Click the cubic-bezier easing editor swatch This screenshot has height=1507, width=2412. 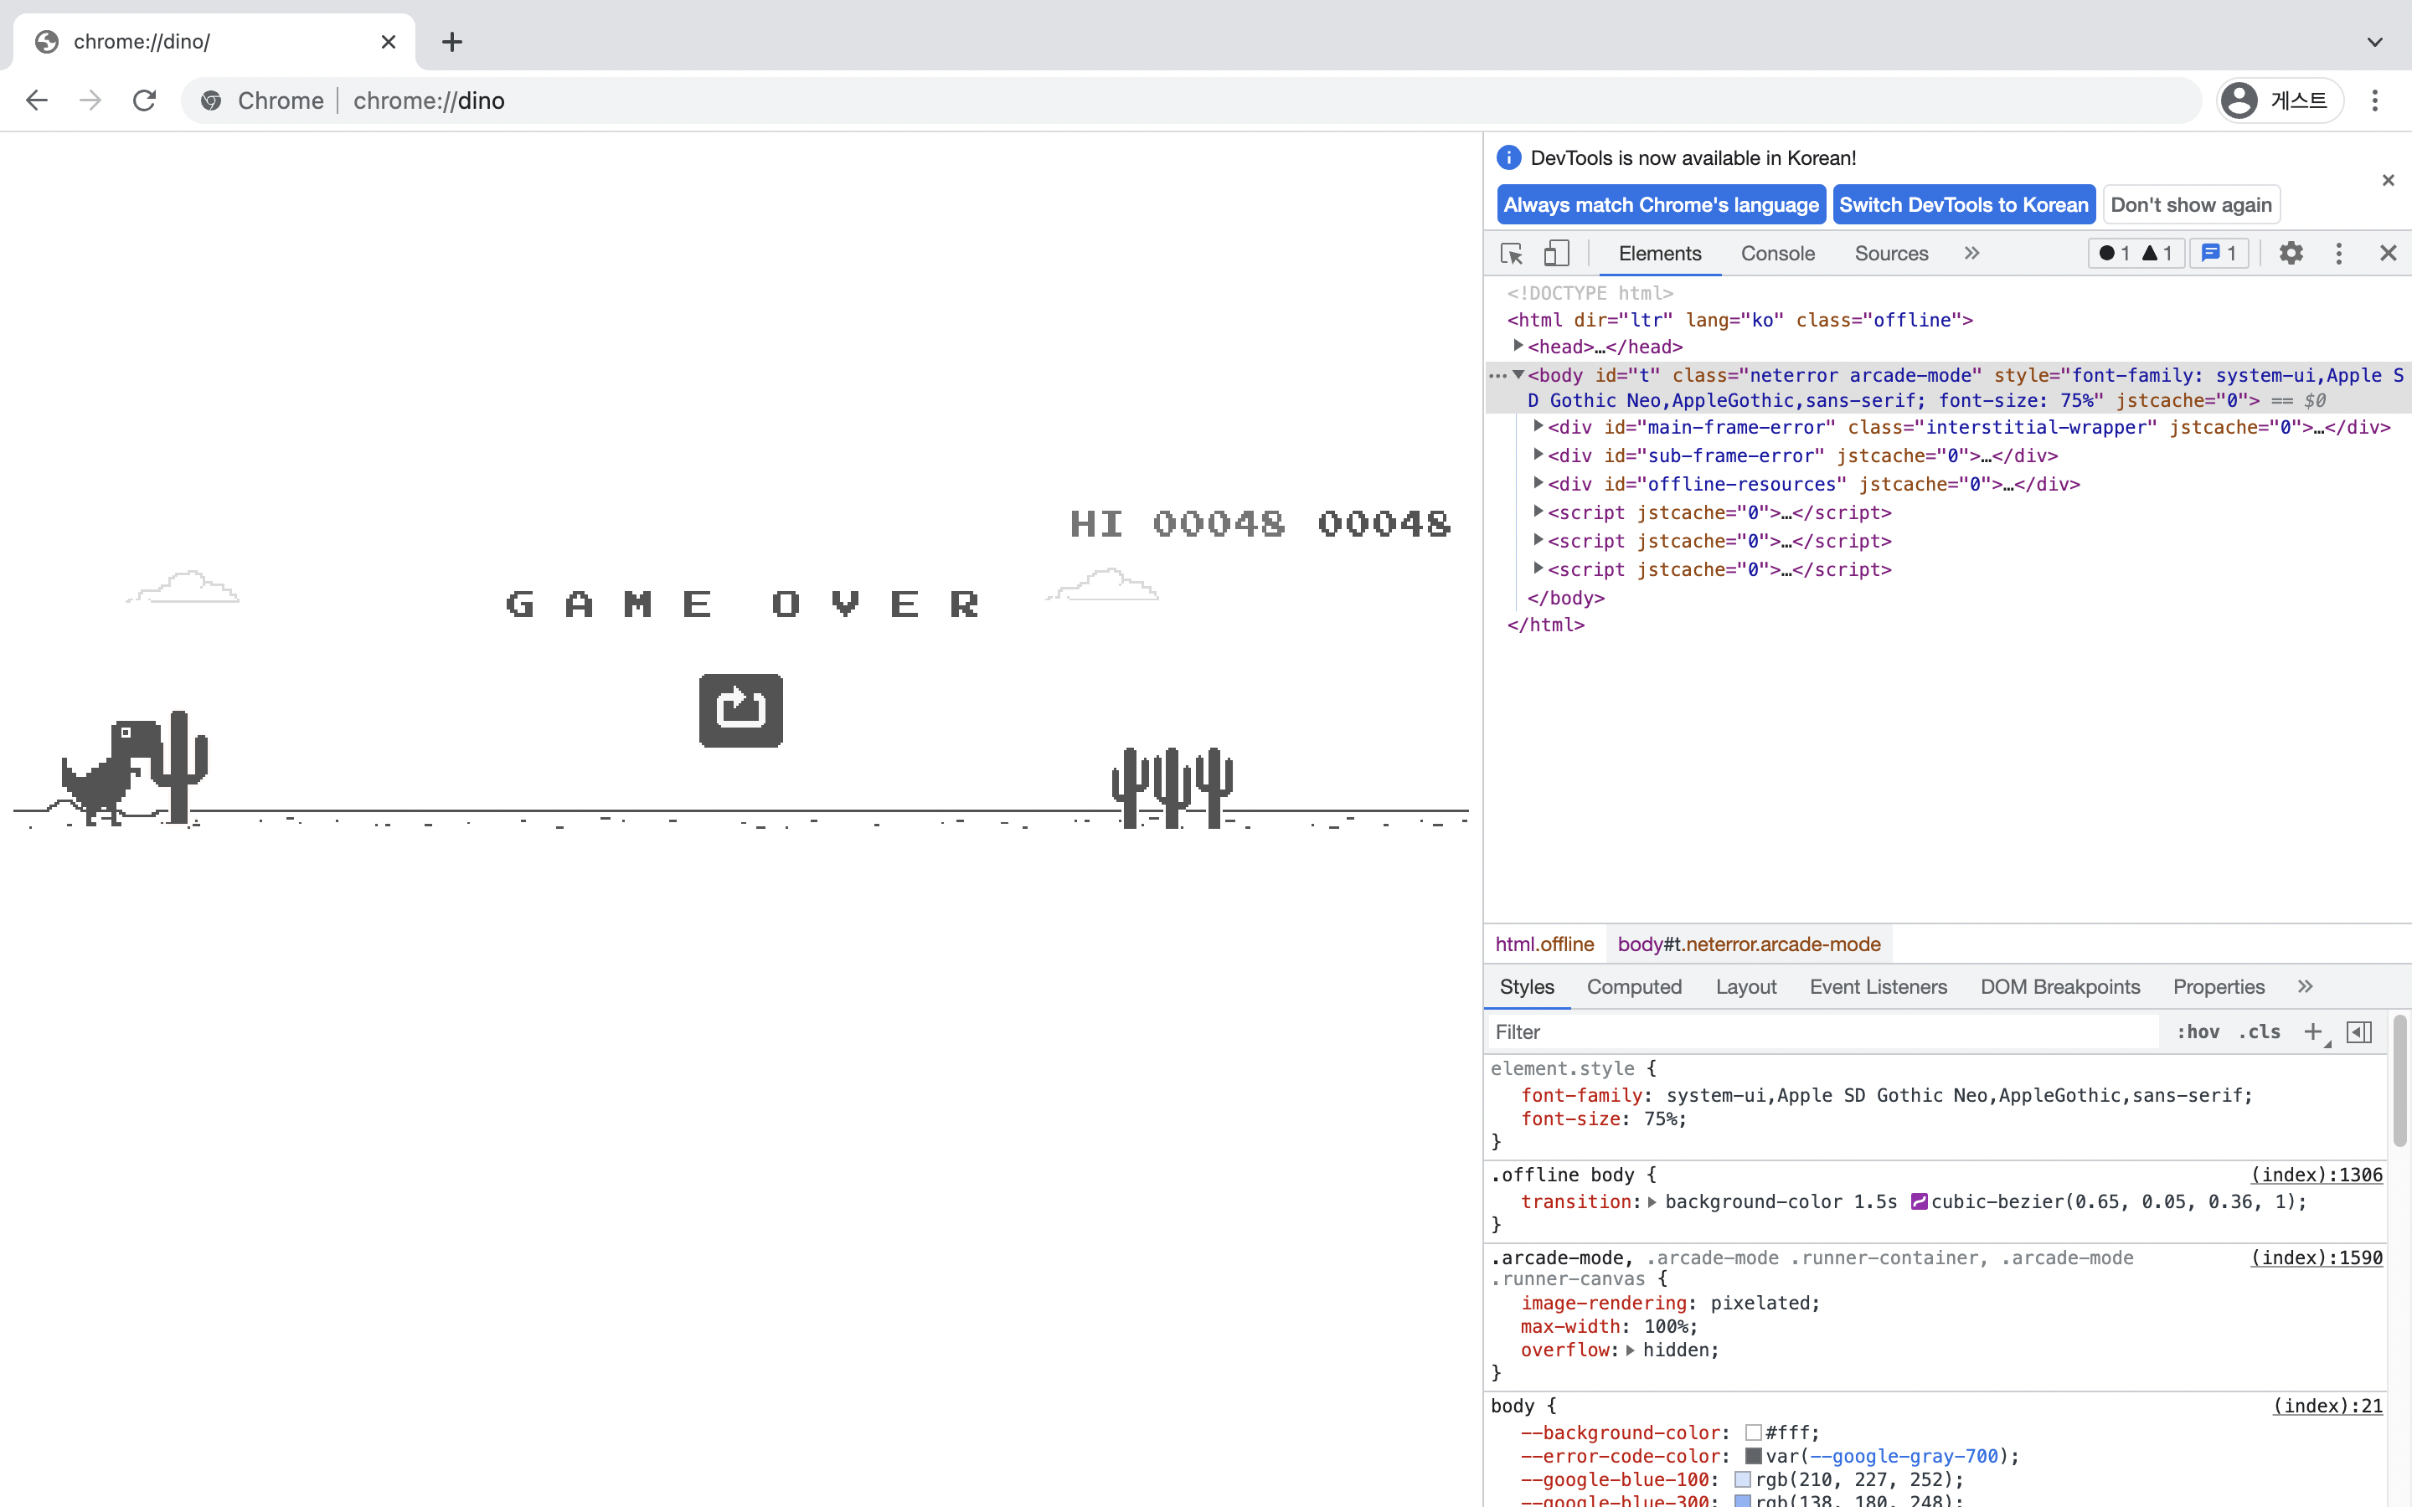(1919, 1202)
